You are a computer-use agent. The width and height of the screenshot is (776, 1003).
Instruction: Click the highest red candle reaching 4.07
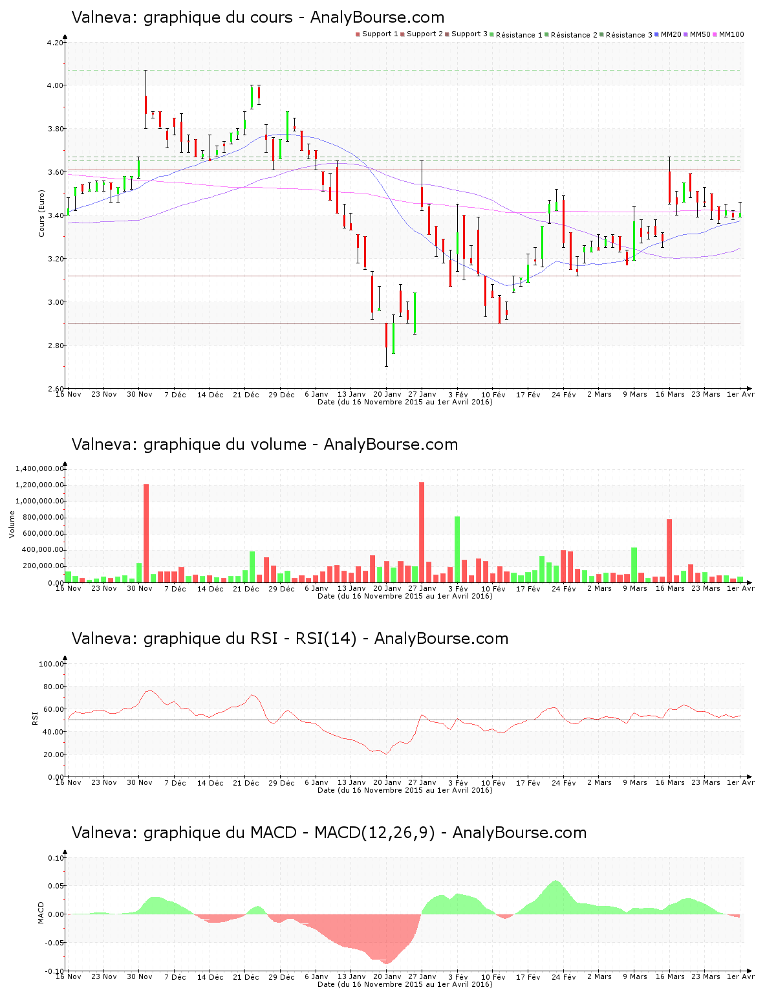(145, 99)
